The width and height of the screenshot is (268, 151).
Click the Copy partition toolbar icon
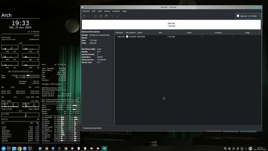(101, 16)
